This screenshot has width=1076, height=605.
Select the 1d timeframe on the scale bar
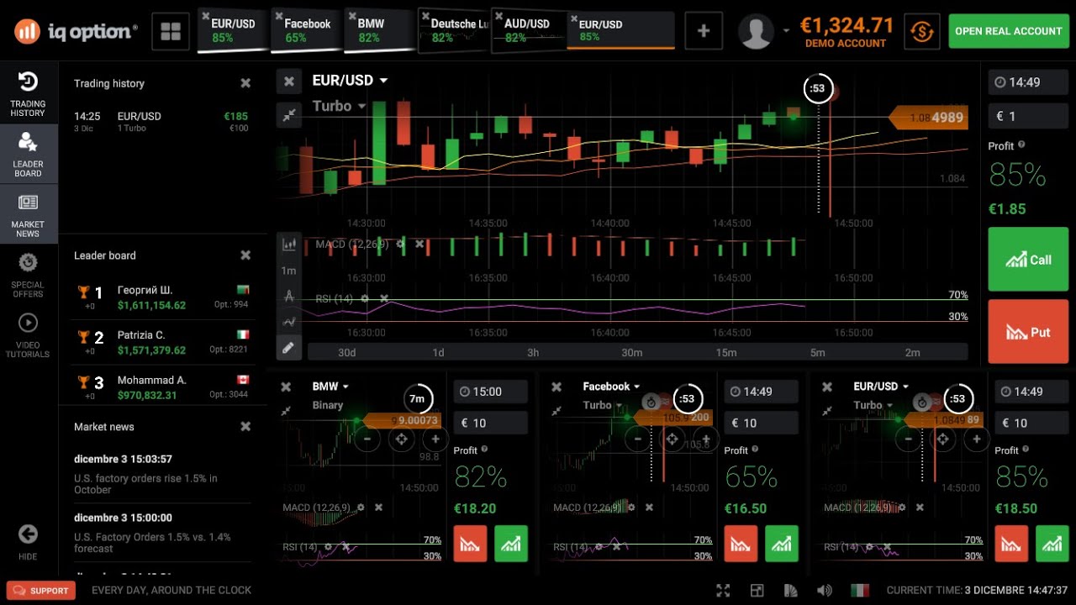(438, 352)
